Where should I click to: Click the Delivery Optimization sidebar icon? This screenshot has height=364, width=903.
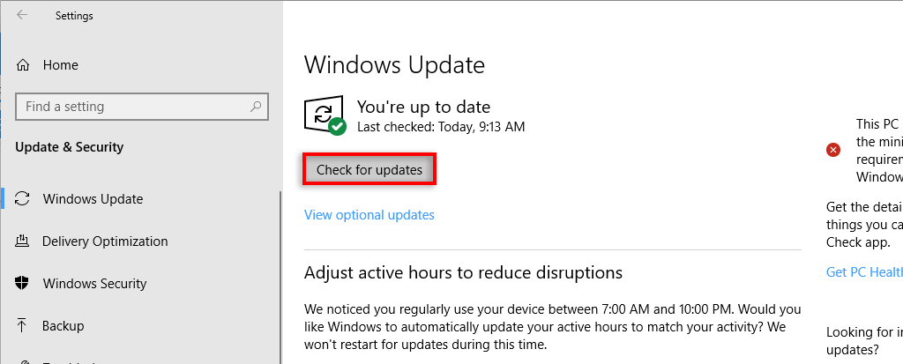[x=24, y=241]
